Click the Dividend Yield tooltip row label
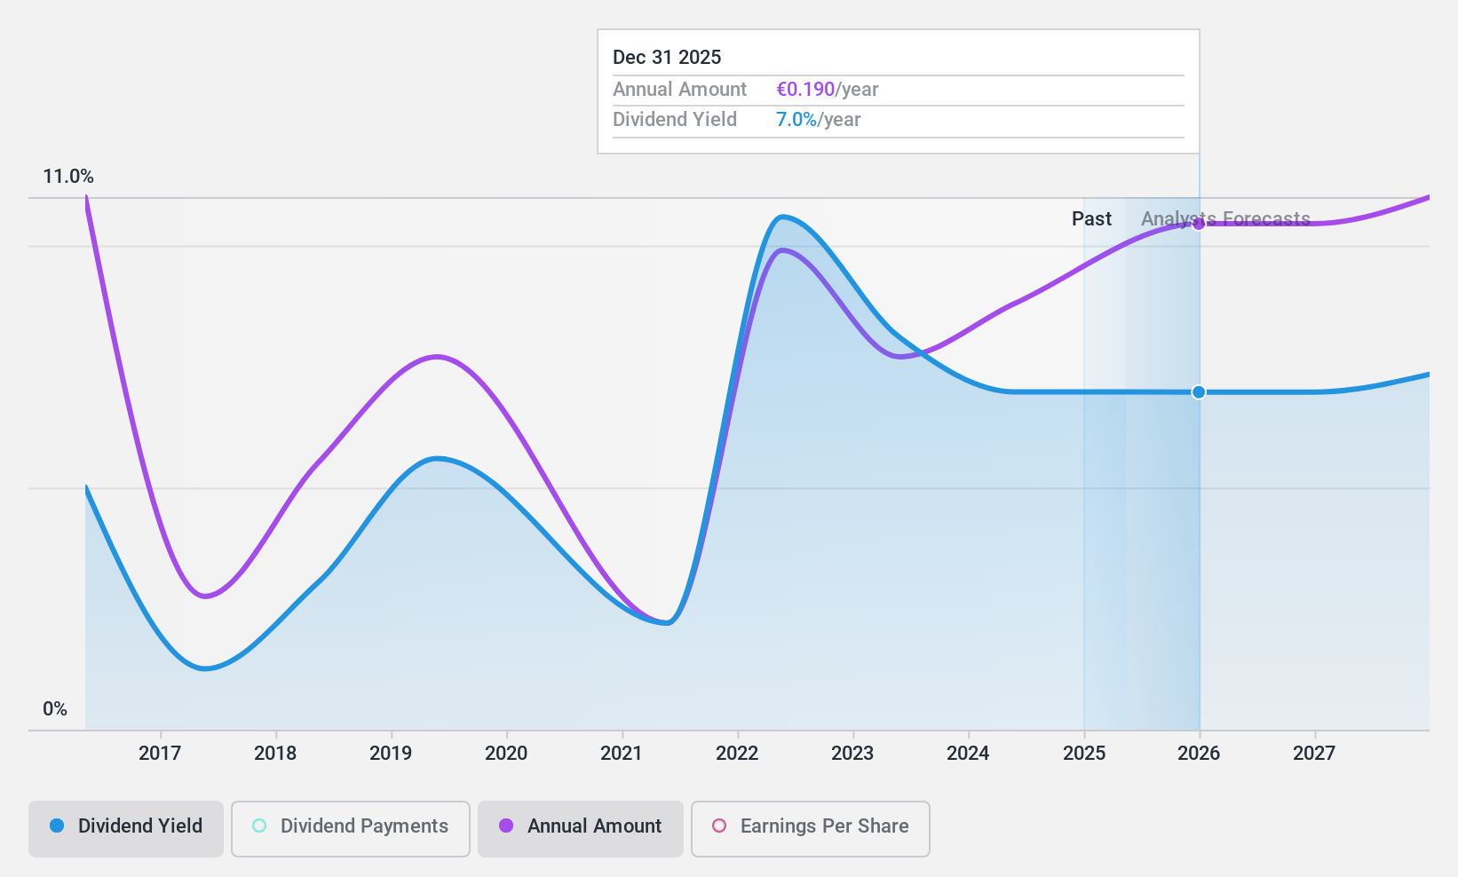1458x877 pixels. pos(675,120)
